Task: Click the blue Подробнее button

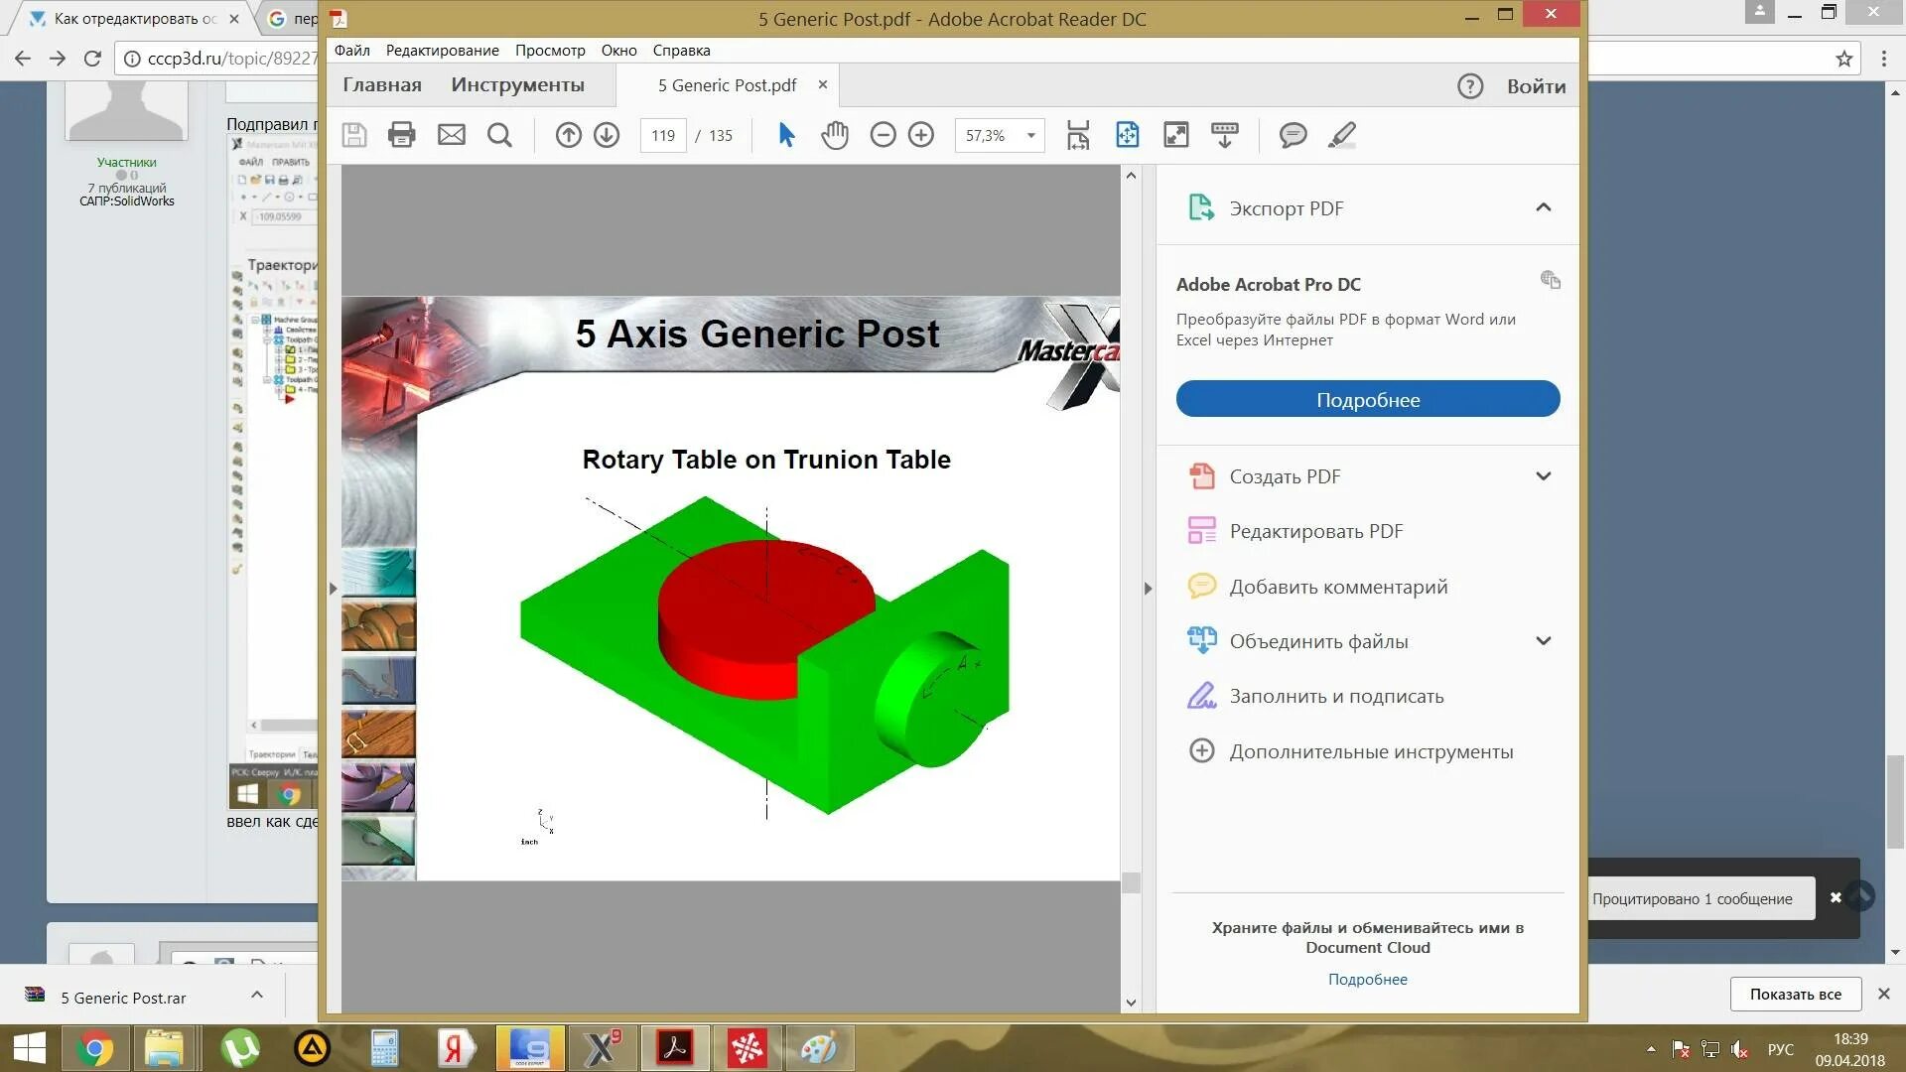Action: coord(1367,399)
